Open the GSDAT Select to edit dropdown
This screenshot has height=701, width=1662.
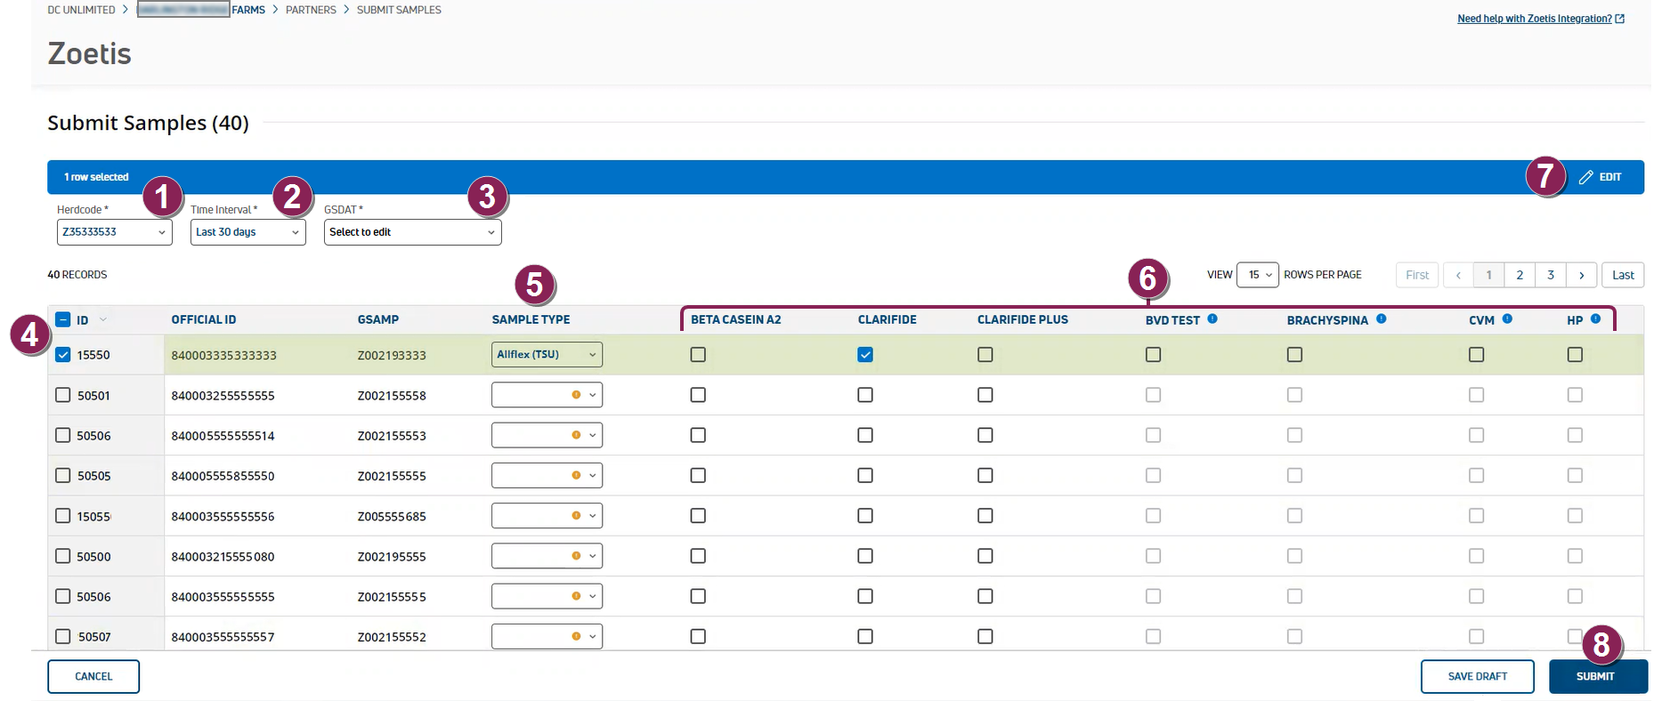tap(412, 232)
